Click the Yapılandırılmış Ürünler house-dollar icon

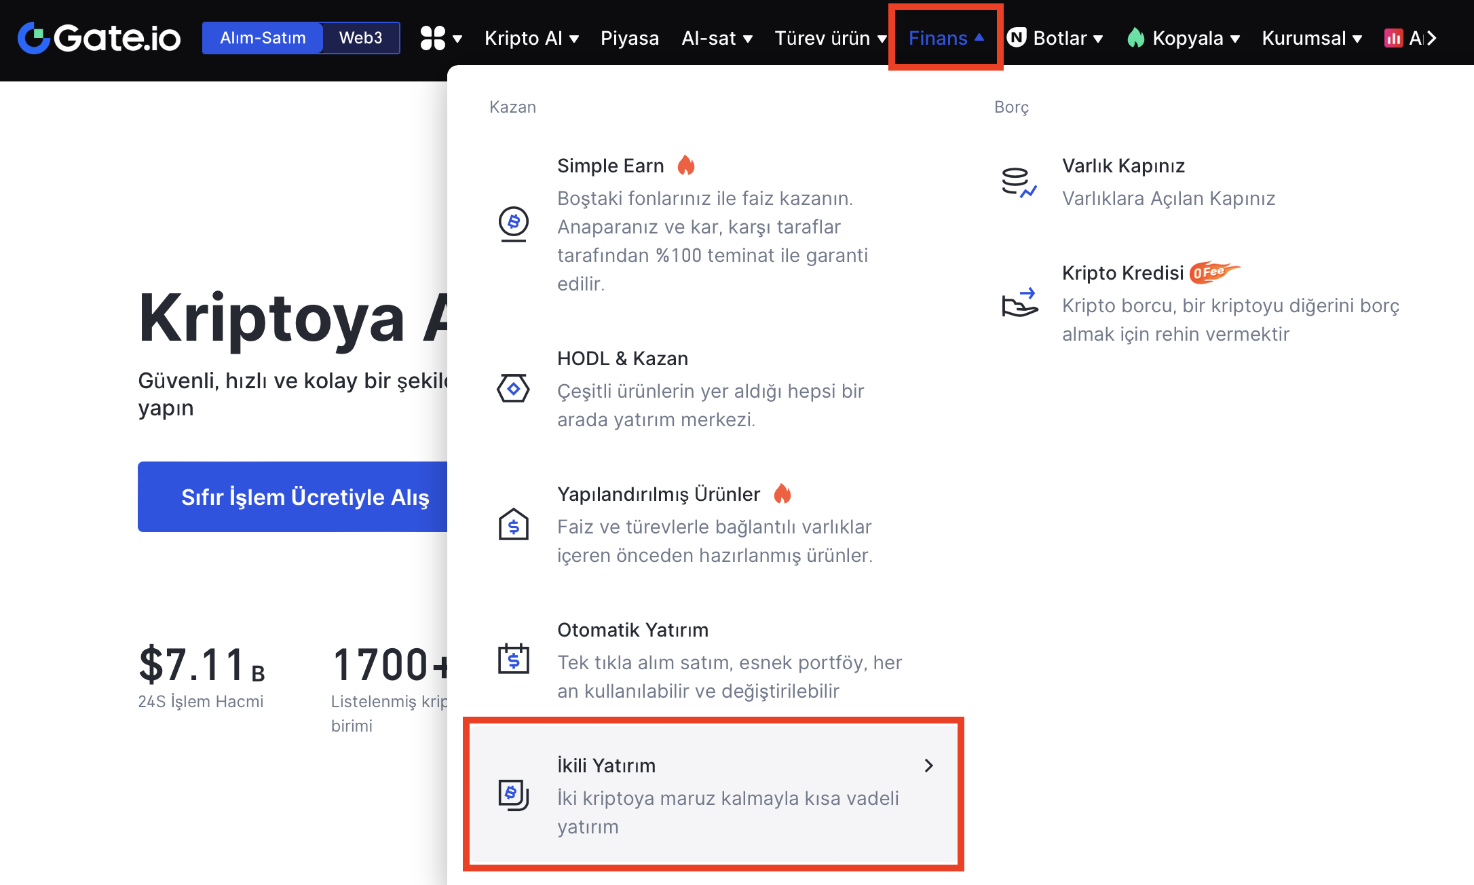pyautogui.click(x=514, y=525)
